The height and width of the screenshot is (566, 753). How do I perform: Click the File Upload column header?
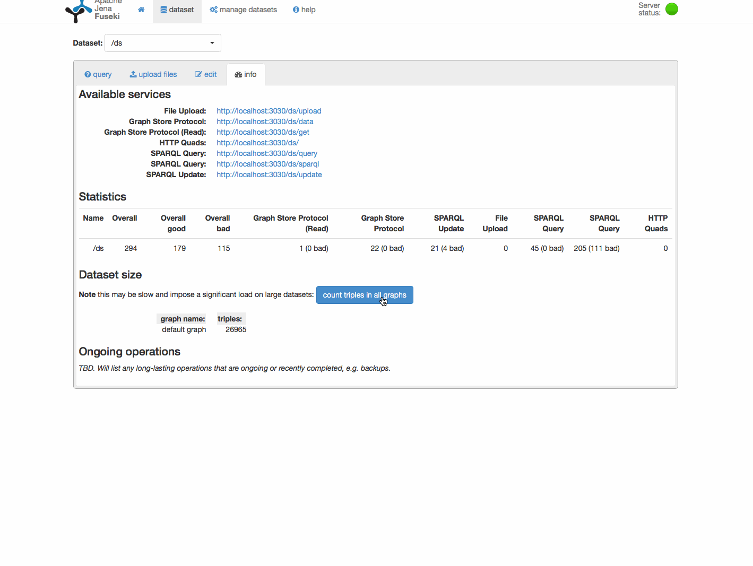(495, 223)
